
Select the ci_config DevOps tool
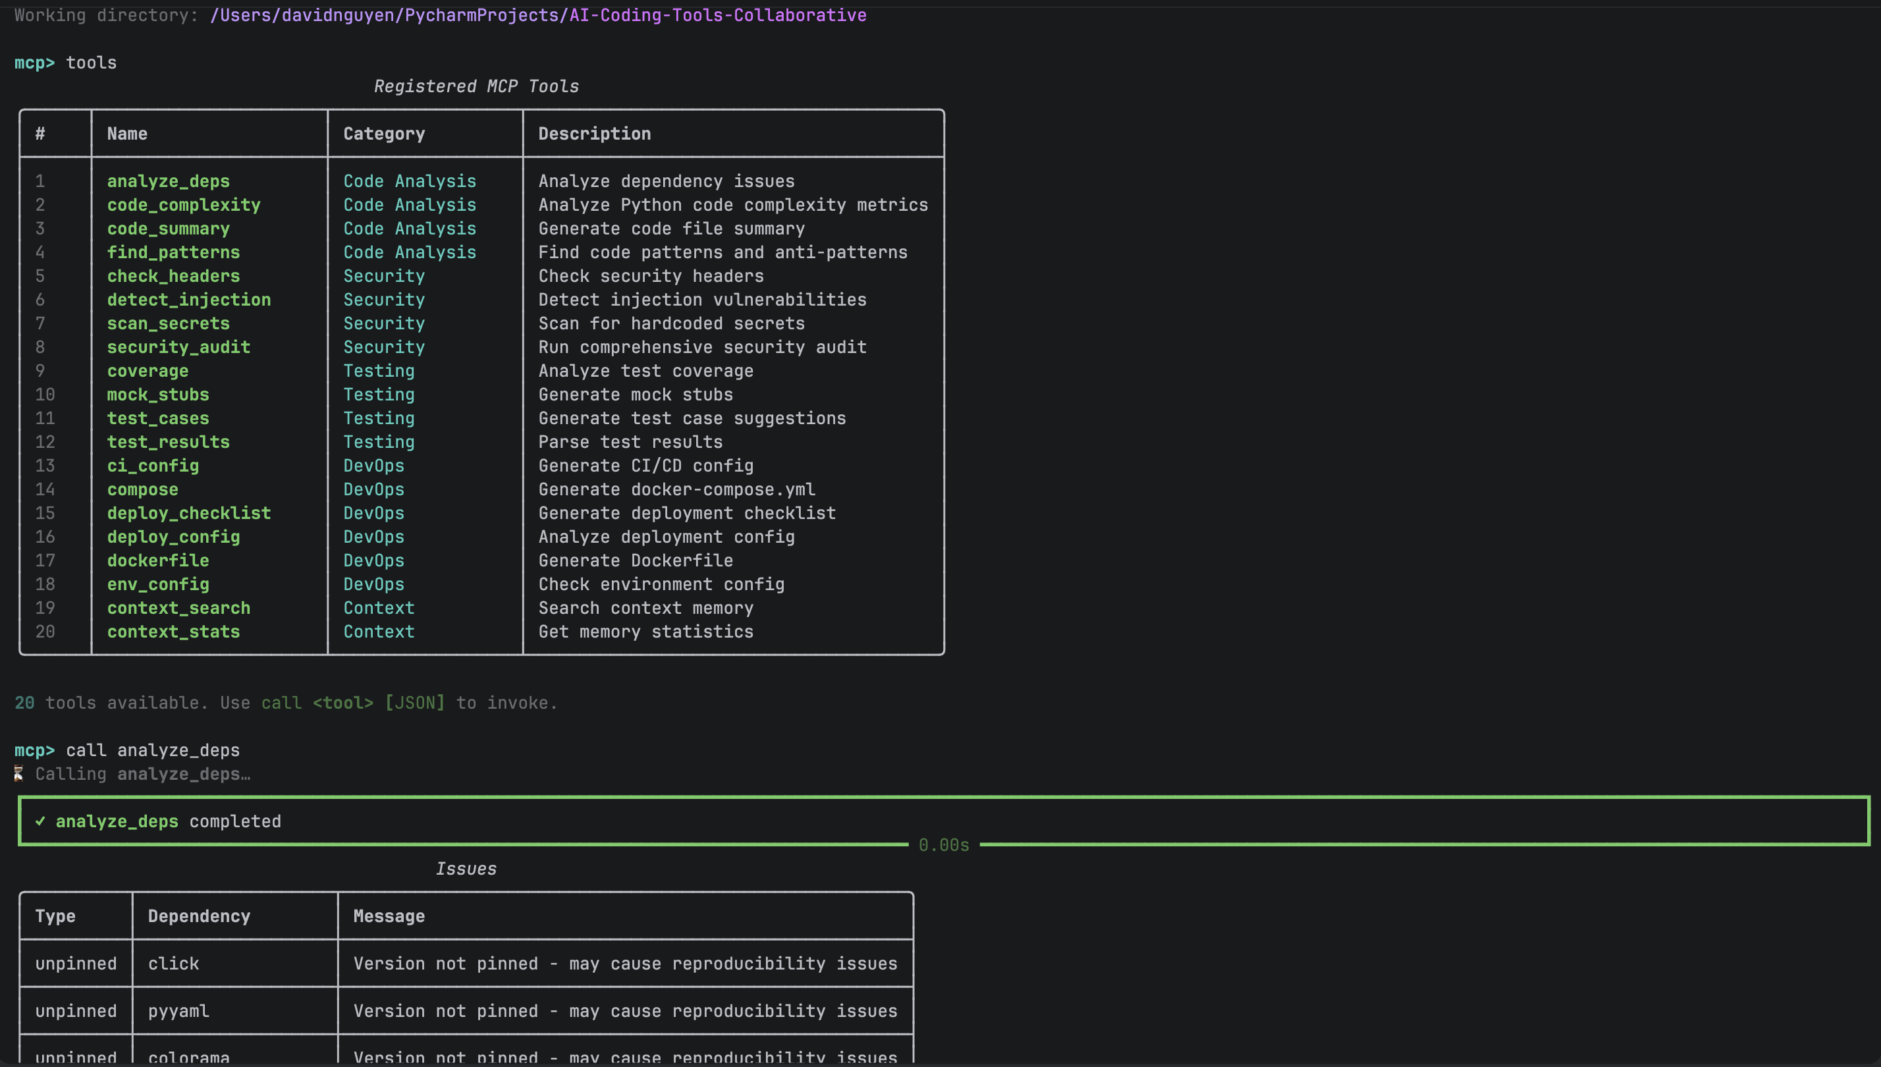pyautogui.click(x=152, y=466)
